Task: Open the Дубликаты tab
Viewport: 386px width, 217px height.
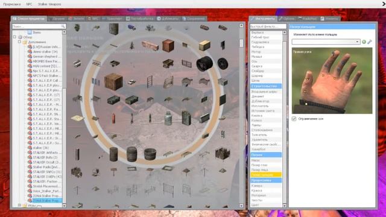Action: pyautogui.click(x=168, y=19)
